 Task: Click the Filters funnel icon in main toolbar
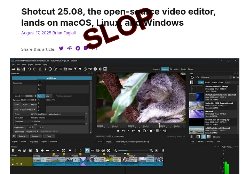[x=75, y=69]
